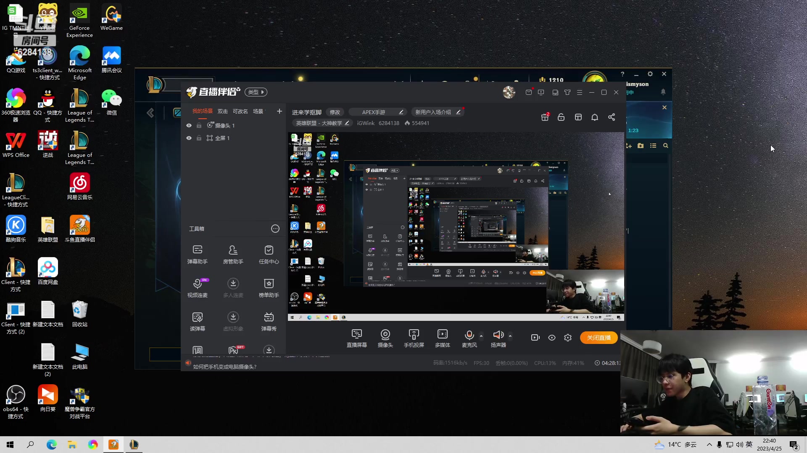Click the toolbox more options circle
The image size is (807, 453).
[275, 229]
